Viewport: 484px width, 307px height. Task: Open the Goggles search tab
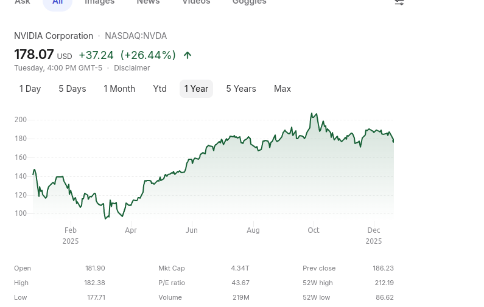click(250, 2)
